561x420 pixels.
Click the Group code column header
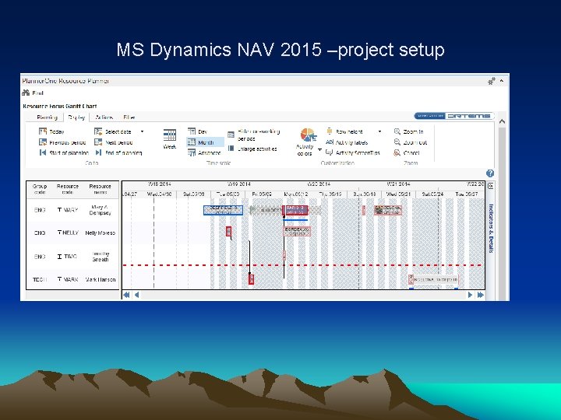pos(40,189)
